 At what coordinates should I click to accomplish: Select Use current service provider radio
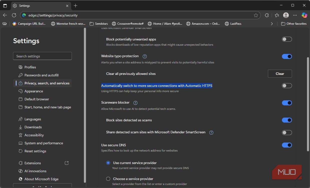[x=108, y=163]
